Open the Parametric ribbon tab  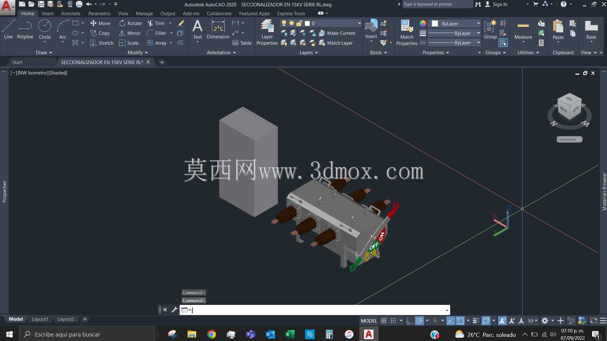pos(99,13)
